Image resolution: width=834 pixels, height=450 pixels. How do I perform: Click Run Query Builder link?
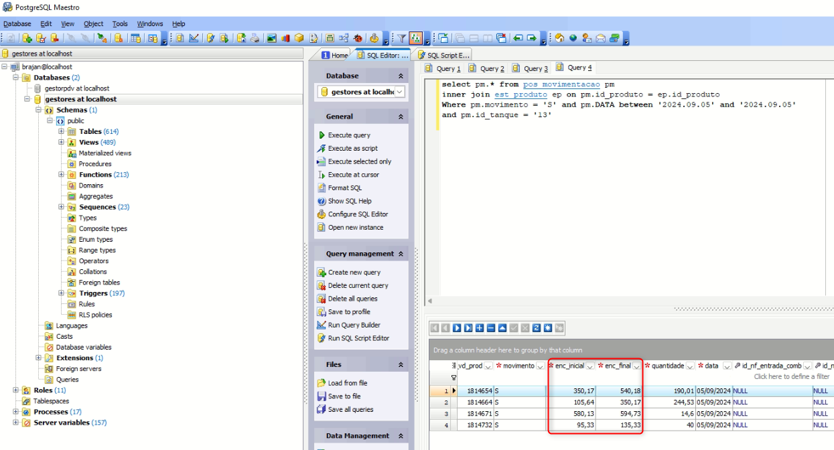coord(354,325)
